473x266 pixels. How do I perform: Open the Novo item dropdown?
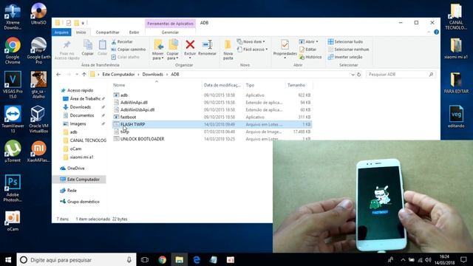coord(251,41)
